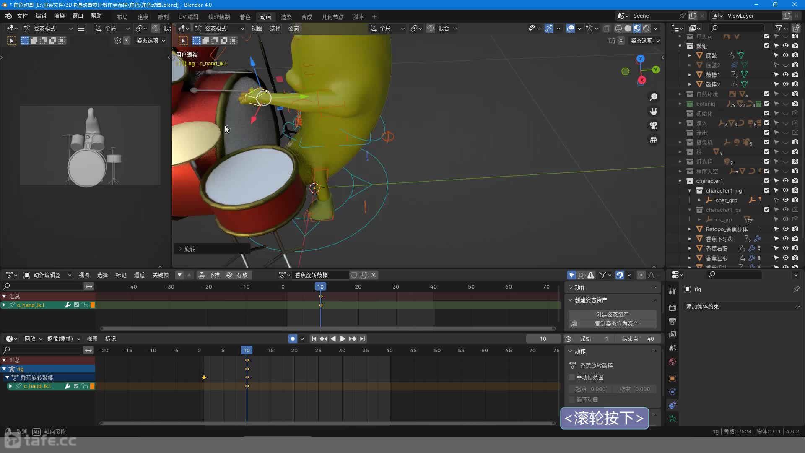Open Scene properties tab icon

click(x=673, y=348)
